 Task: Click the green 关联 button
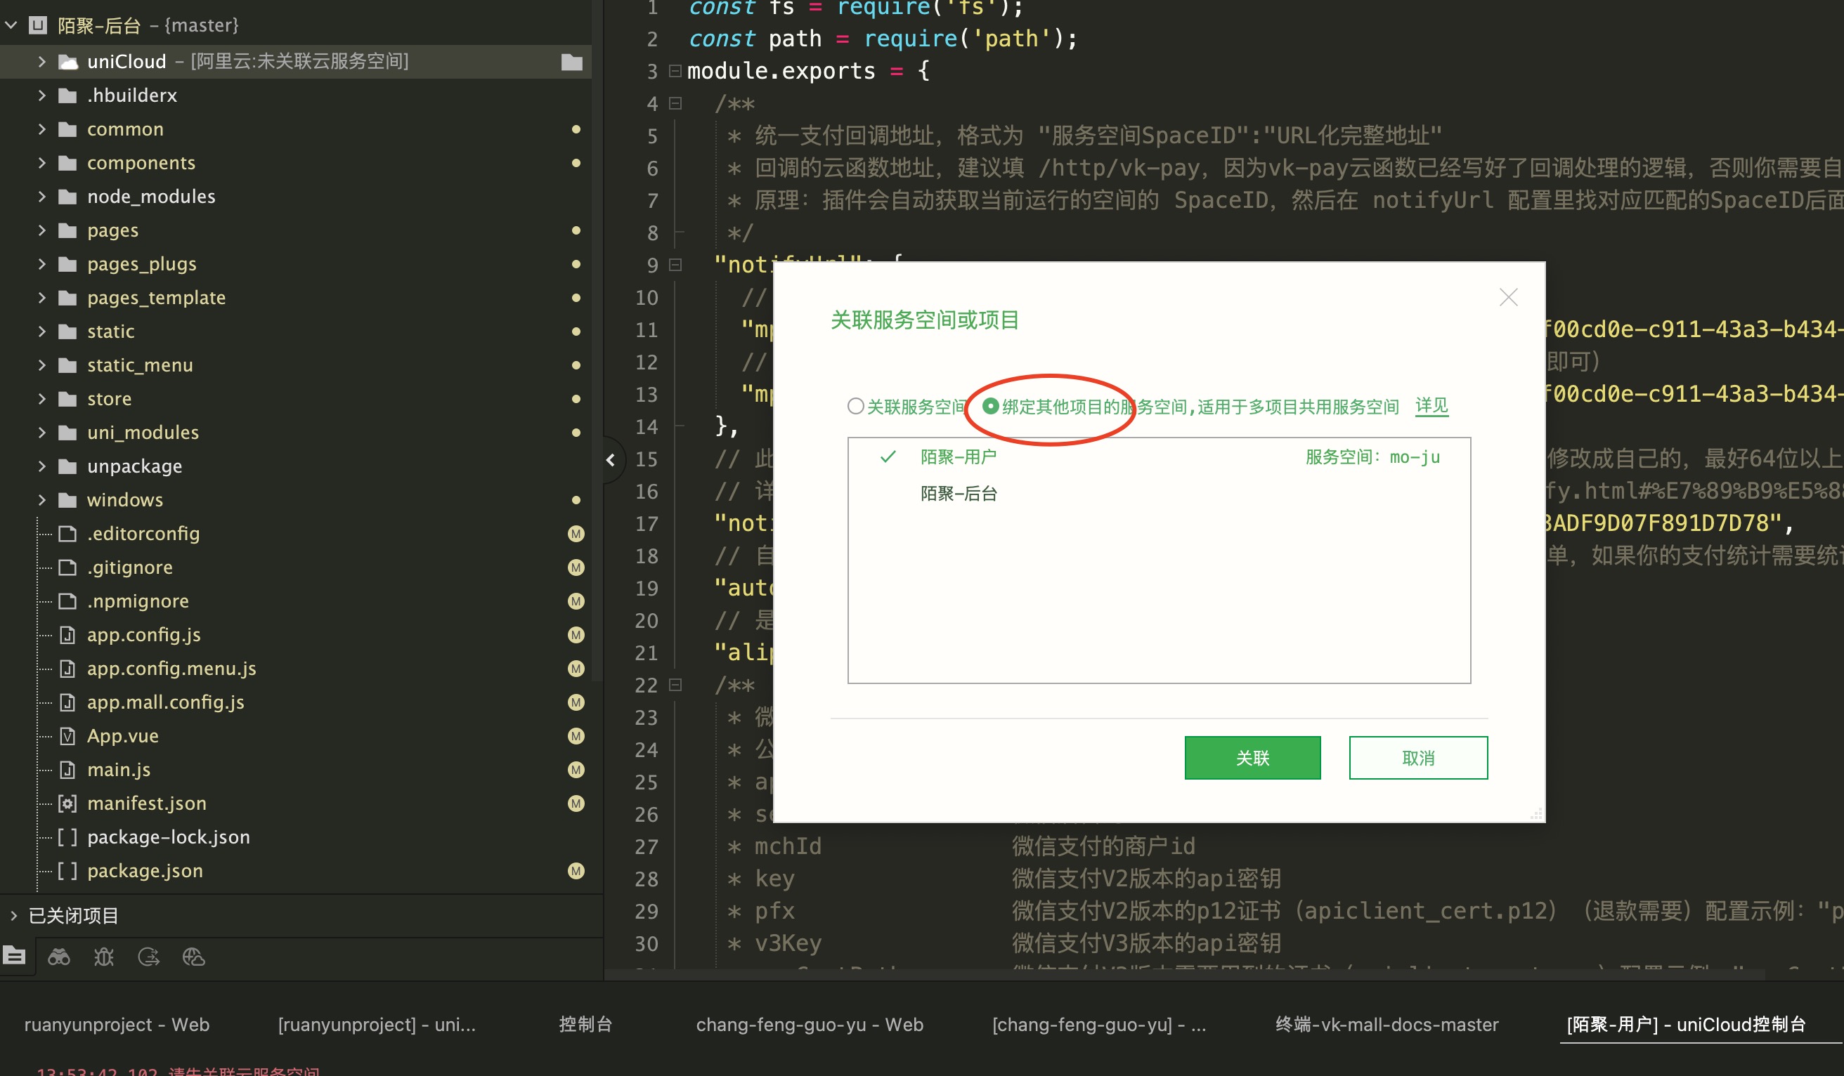[x=1252, y=758]
